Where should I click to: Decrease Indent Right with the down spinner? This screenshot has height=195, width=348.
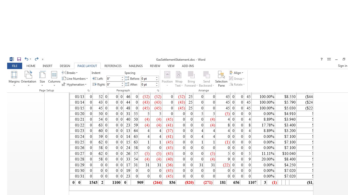click(122, 86)
